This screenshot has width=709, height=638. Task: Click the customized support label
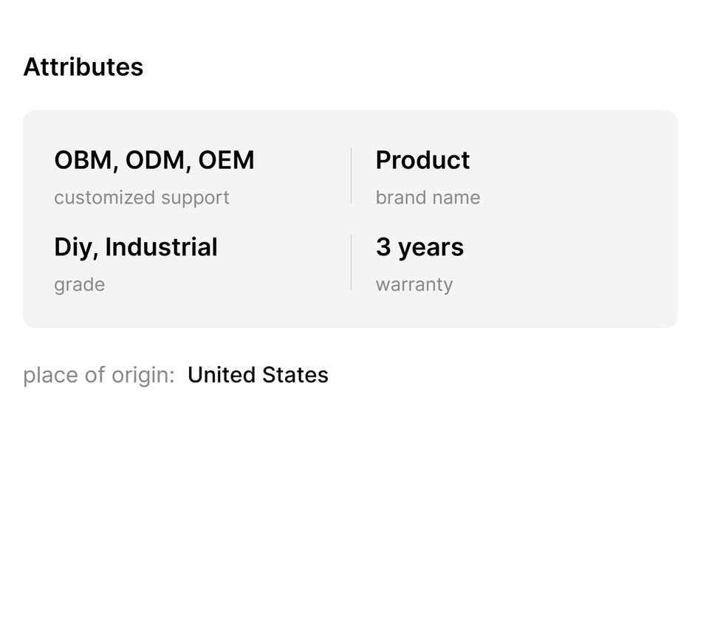[141, 198]
